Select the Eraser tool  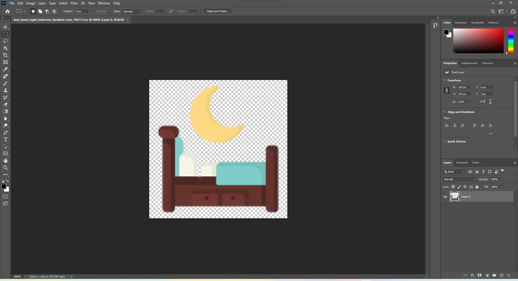tap(5, 104)
